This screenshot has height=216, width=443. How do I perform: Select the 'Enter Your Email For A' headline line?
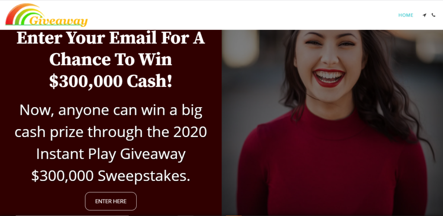(x=111, y=38)
